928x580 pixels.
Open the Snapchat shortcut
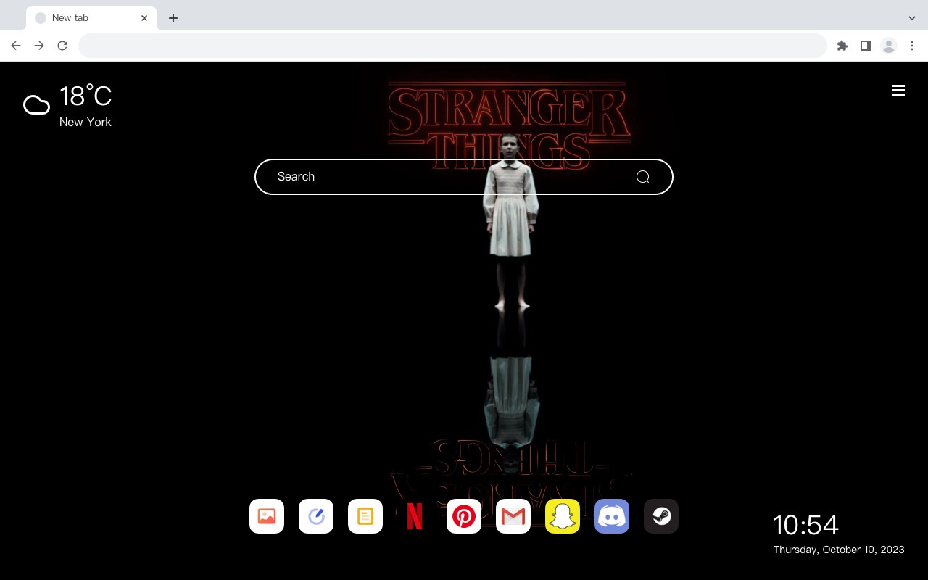coord(563,516)
